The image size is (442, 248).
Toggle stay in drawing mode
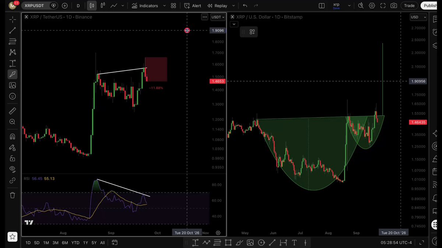coord(13,148)
